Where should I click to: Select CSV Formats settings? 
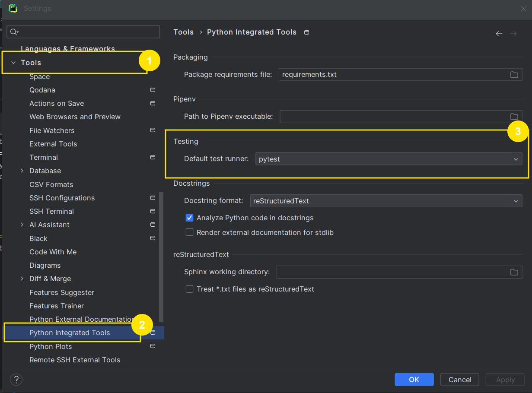pos(51,184)
